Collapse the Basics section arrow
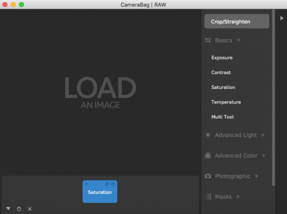Image resolution: width=287 pixels, height=214 pixels. 239,40
